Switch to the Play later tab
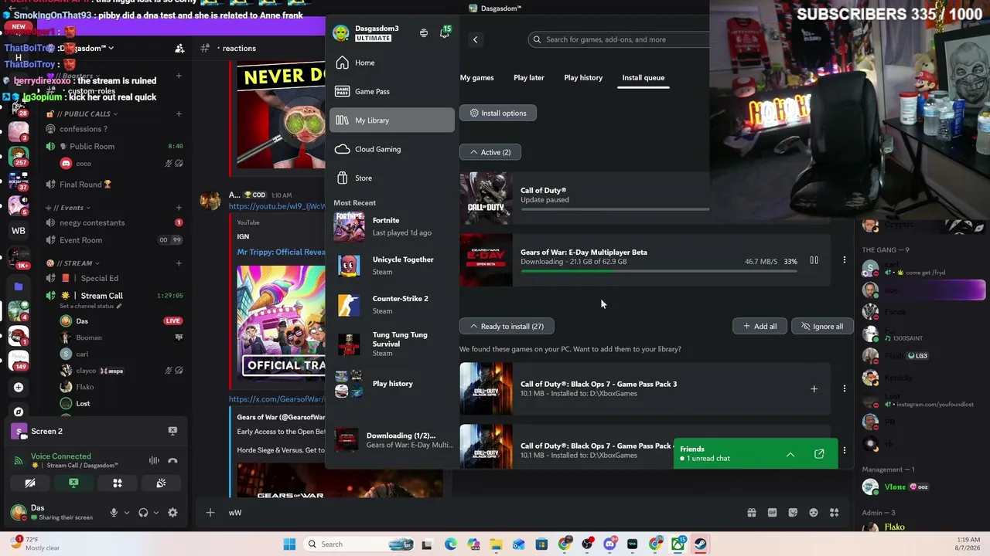 pyautogui.click(x=529, y=77)
